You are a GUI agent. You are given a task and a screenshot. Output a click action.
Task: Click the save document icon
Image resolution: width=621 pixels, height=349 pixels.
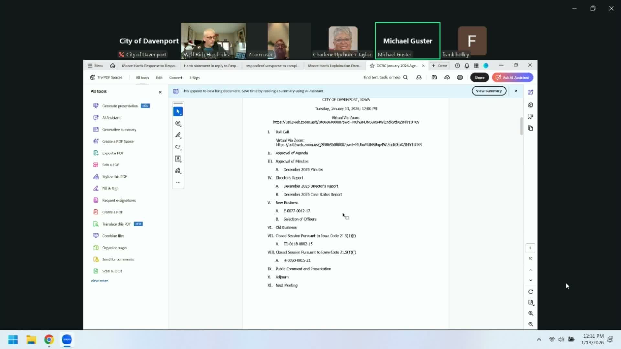click(434, 78)
